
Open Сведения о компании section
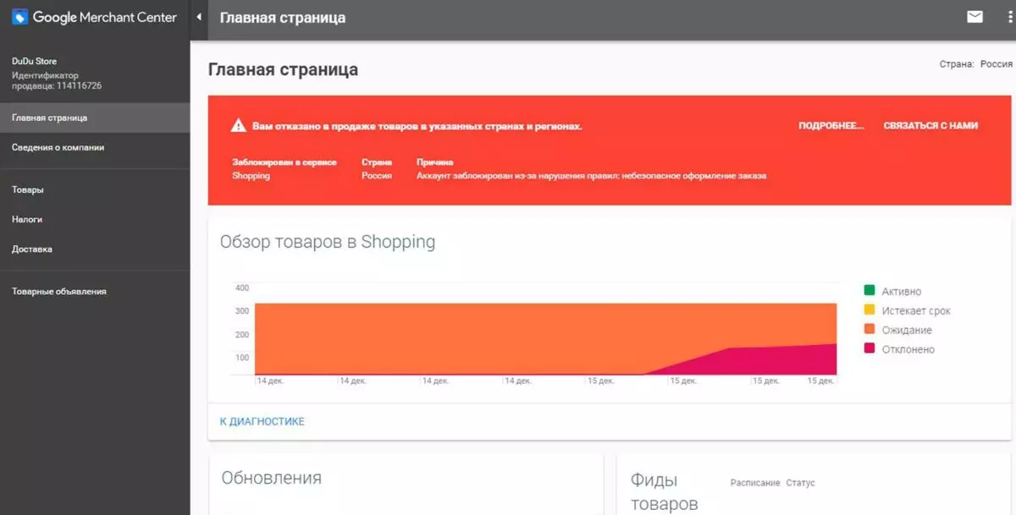[95, 147]
